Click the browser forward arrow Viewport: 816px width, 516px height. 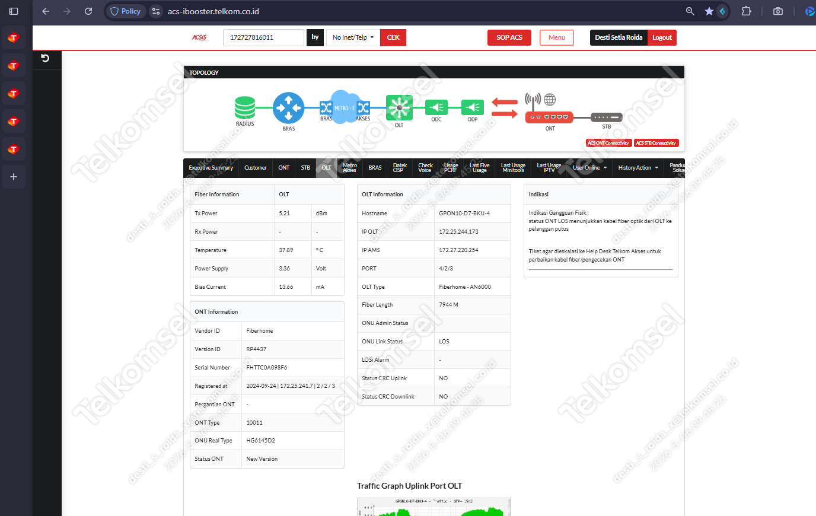pos(67,11)
